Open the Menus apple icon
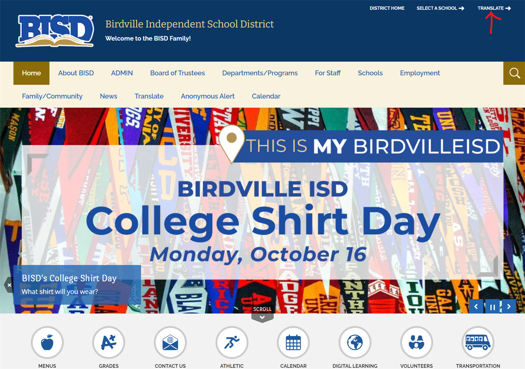Viewport: 525px width, 369px height. click(47, 342)
